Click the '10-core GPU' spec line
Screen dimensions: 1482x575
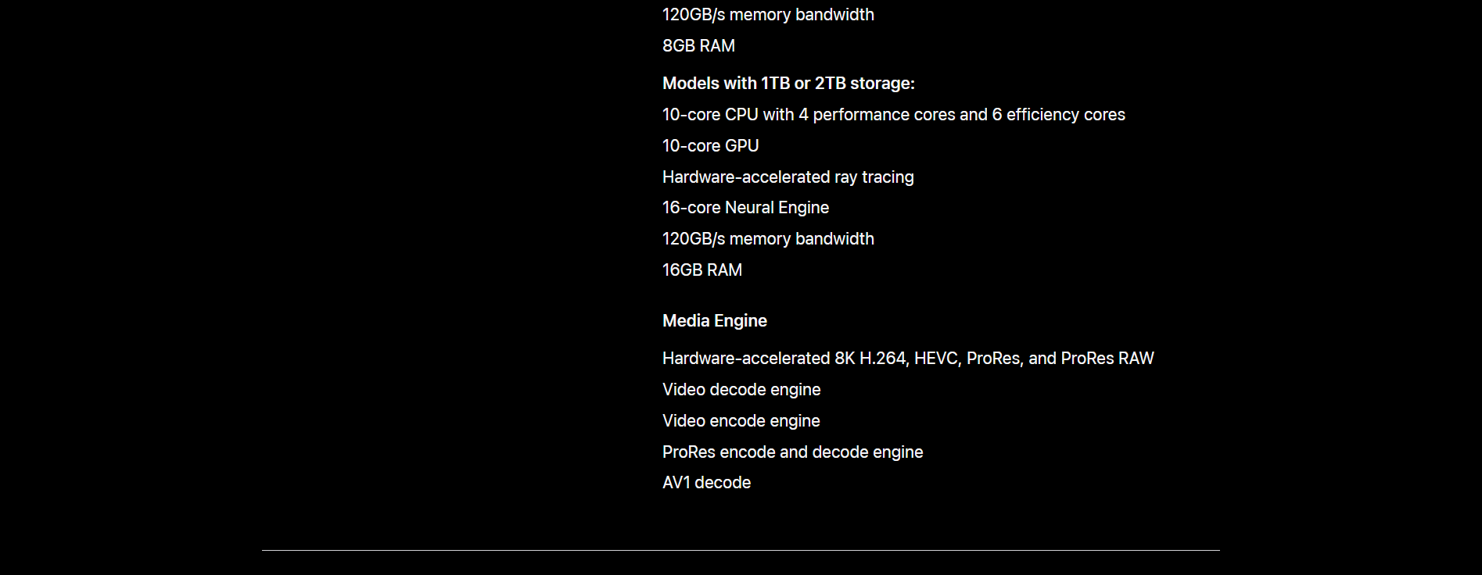[x=710, y=146]
